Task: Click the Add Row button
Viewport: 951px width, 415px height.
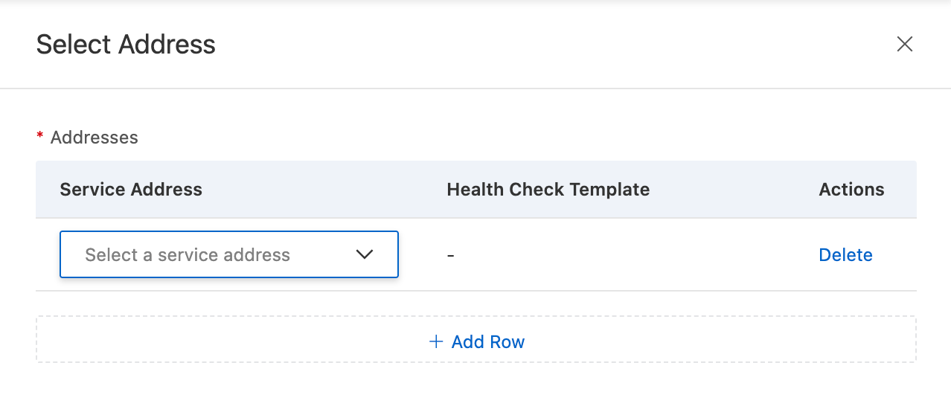Action: (x=476, y=341)
